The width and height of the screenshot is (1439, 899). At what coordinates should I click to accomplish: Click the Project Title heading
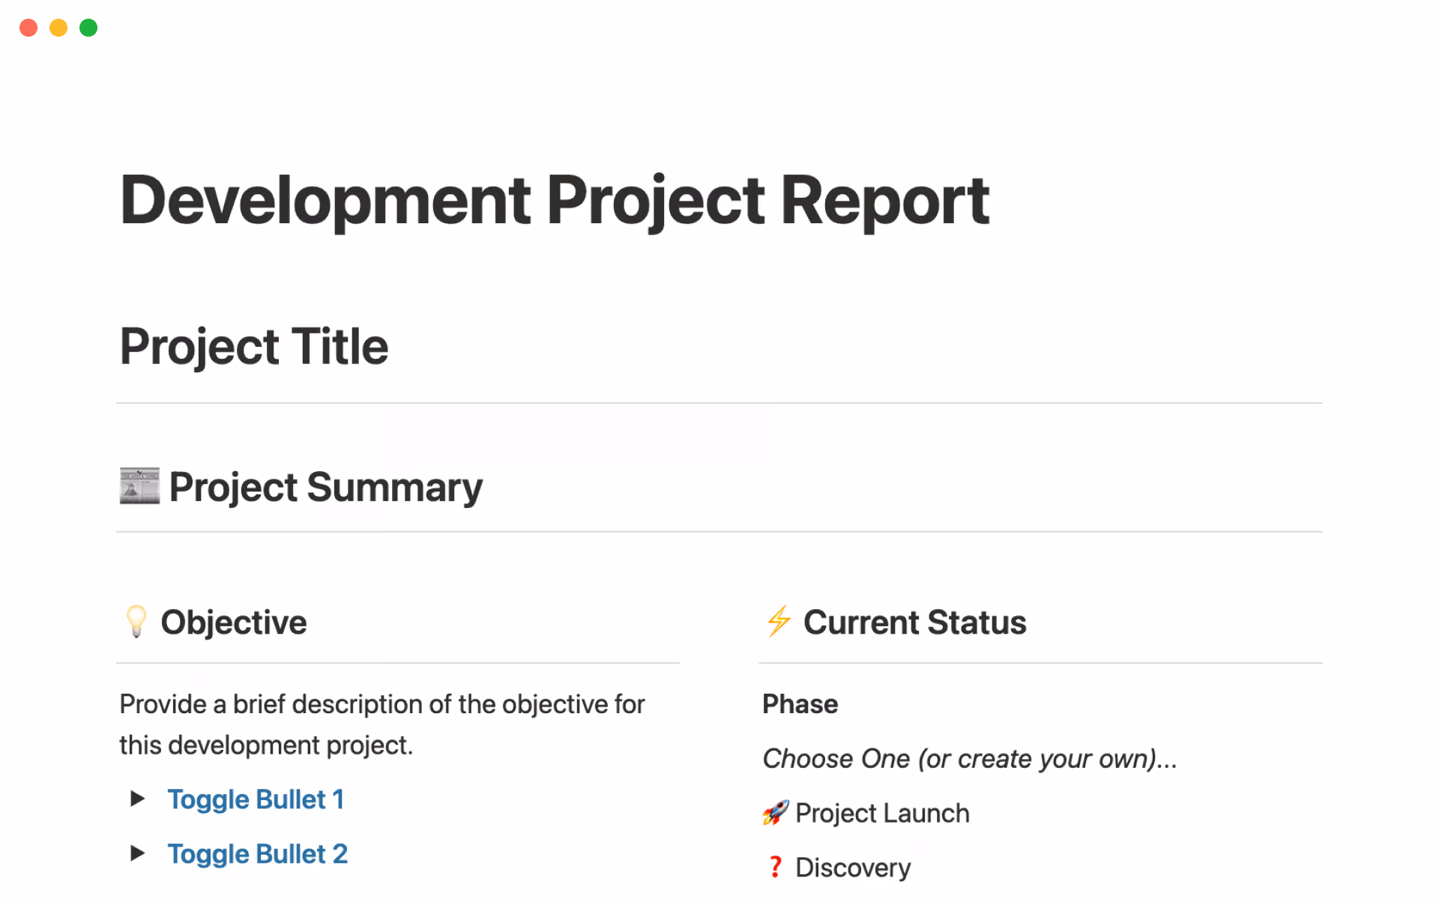click(254, 346)
